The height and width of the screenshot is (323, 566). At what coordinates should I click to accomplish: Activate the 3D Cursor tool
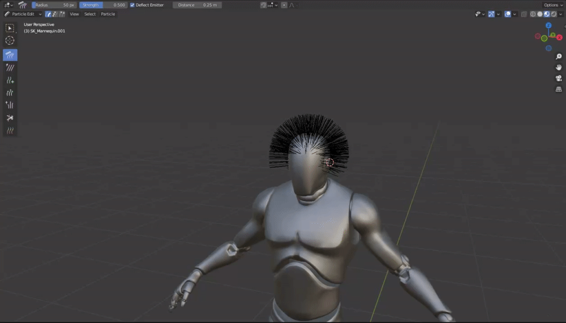coord(10,40)
